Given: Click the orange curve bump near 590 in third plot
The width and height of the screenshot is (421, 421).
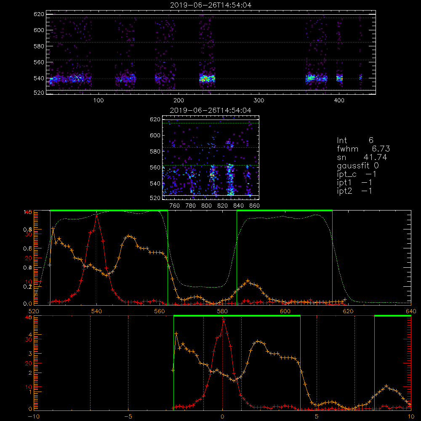Looking at the screenshot, I should click(248, 281).
